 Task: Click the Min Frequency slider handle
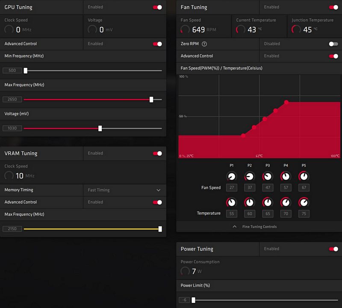[x=26, y=70]
